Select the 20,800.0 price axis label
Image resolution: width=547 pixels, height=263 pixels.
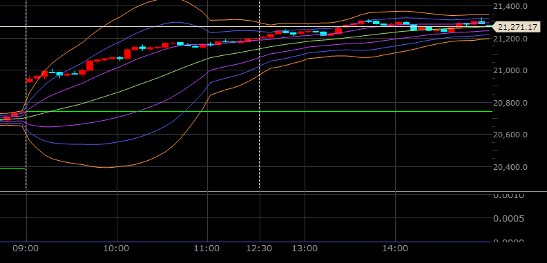click(510, 103)
